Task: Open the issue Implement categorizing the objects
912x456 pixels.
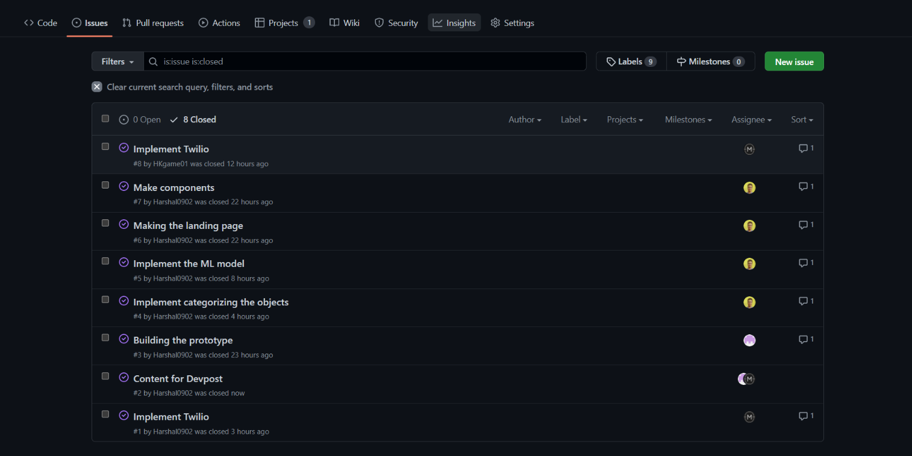Action: pos(211,302)
